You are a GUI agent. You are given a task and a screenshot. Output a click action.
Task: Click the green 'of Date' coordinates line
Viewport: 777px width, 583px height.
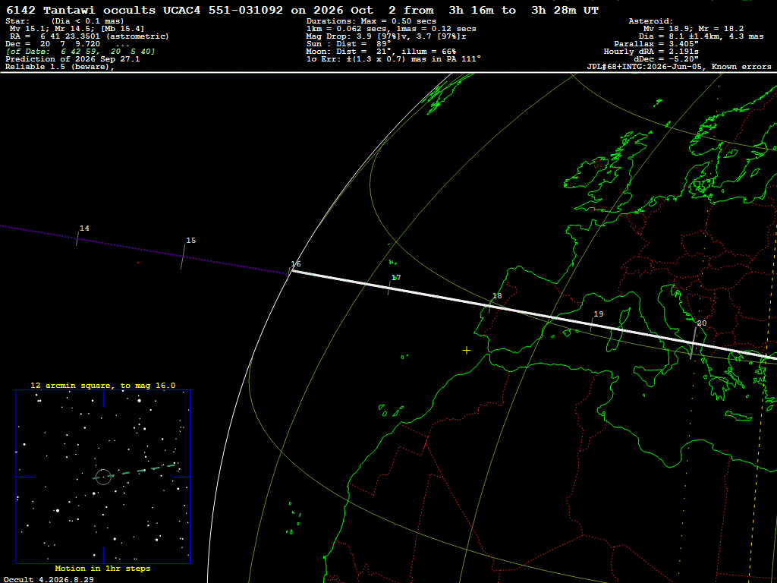[x=80, y=52]
